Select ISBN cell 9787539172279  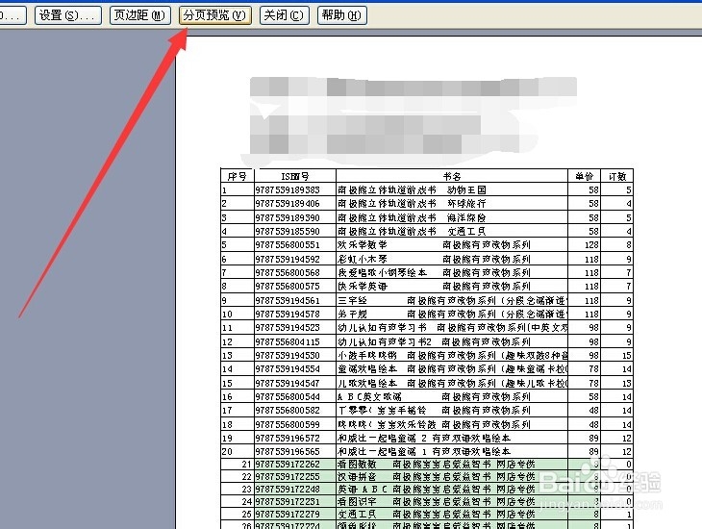(x=295, y=514)
